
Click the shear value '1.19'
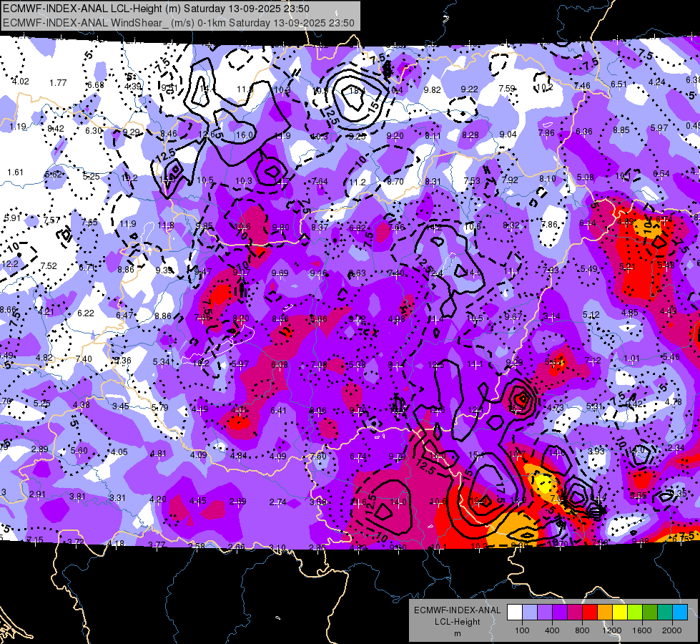click(x=18, y=127)
